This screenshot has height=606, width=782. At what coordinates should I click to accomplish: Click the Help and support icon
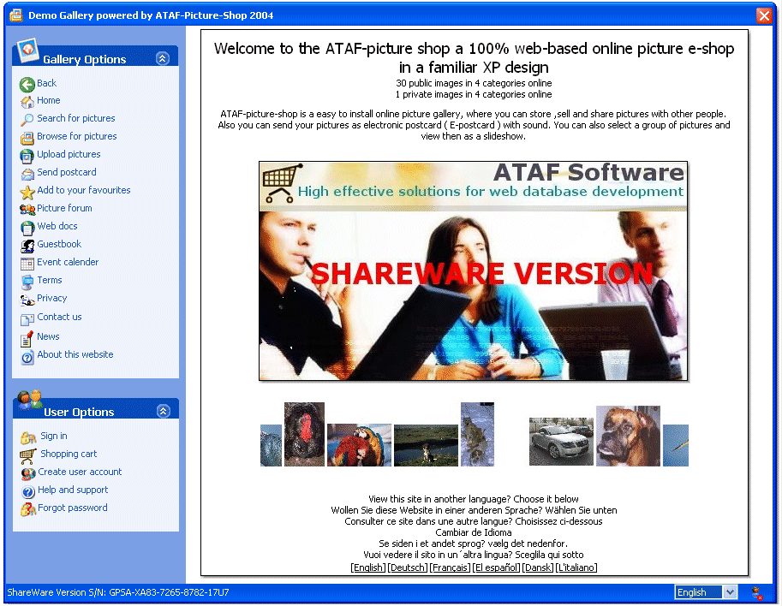(28, 492)
